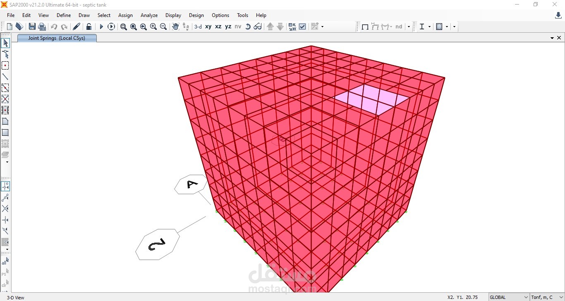Viewport: 565px width, 301px height.
Task: Click the Redo arrow in the toolbar
Action: [64, 26]
